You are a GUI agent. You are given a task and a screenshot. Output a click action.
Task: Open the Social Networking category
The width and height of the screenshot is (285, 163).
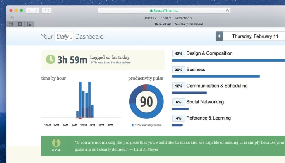(x=205, y=102)
